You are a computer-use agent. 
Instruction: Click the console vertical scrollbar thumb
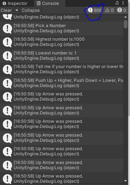(125, 24)
